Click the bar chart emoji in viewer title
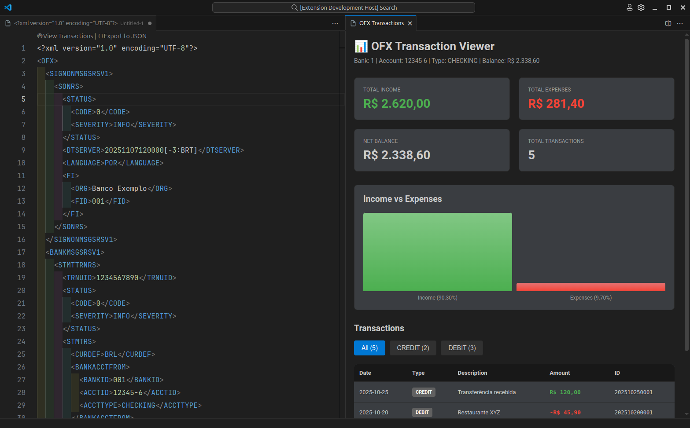This screenshot has width=690, height=428. tap(361, 46)
